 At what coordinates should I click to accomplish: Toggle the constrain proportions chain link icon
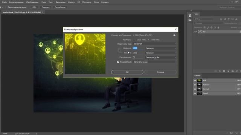(x=119, y=50)
